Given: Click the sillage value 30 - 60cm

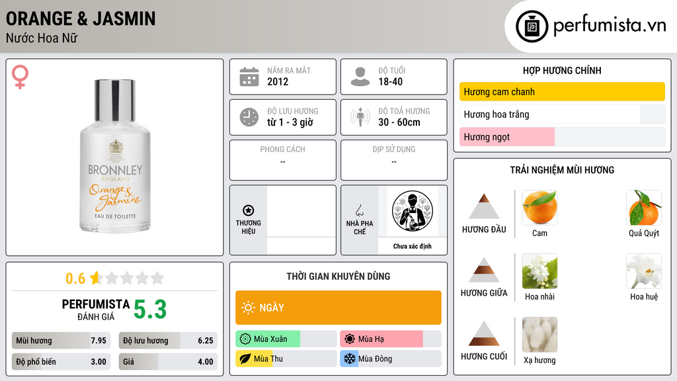Looking at the screenshot, I should tap(399, 122).
